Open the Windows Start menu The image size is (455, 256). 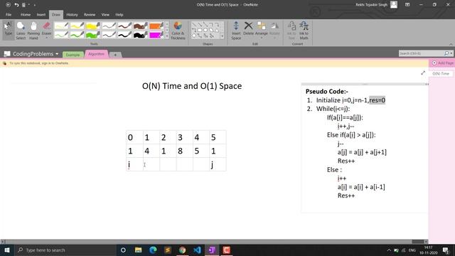(x=6, y=250)
